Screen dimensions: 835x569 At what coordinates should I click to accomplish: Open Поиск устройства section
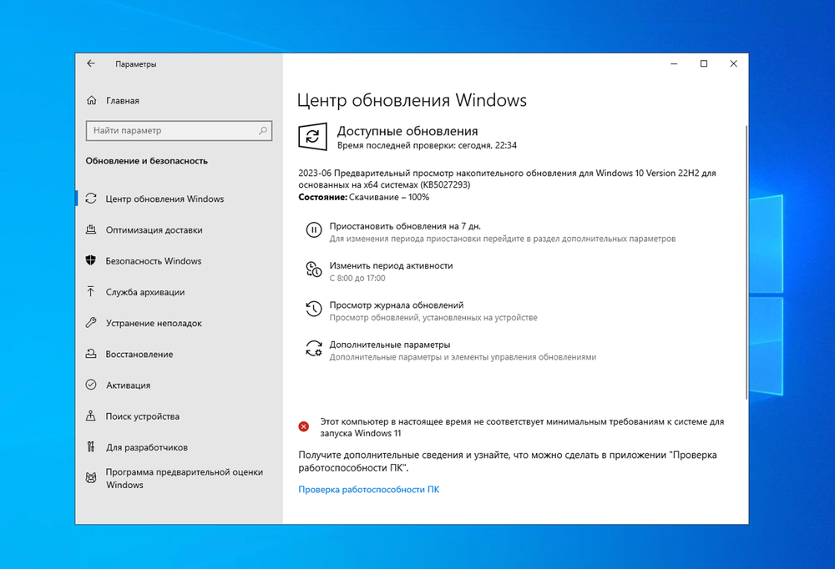click(142, 416)
